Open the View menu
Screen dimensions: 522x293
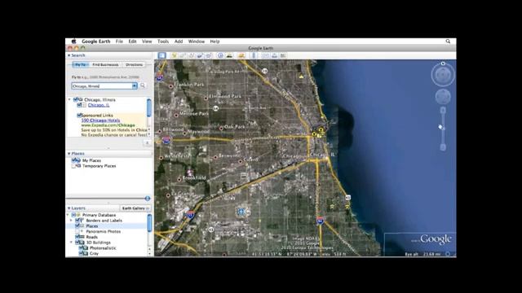point(147,42)
